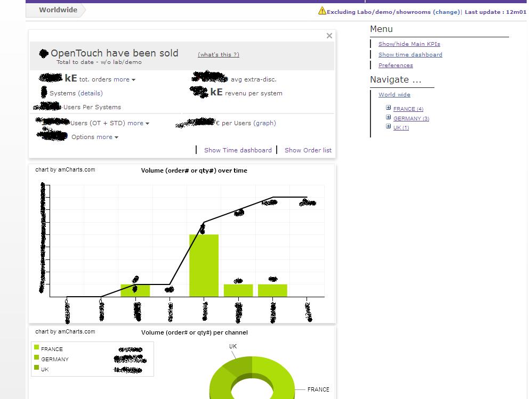Click avg extra-disc. KPI label

253,79
